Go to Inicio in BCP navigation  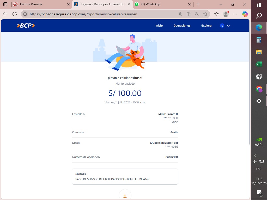[159, 26]
